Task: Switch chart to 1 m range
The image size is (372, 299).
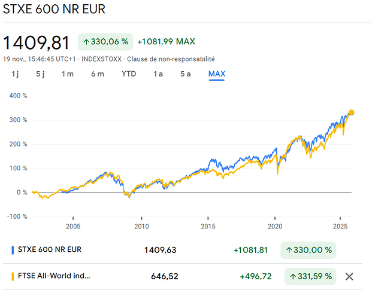Action: tap(67, 74)
